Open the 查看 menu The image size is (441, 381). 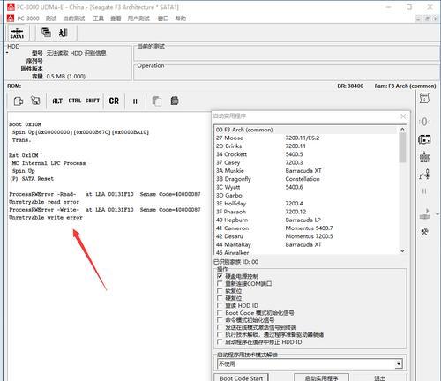[116, 19]
